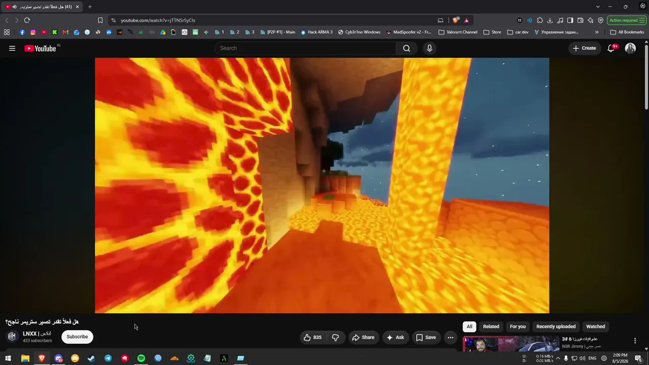649x365 pixels.
Task: Open the tab search dropdown arrow
Action: [598, 7]
